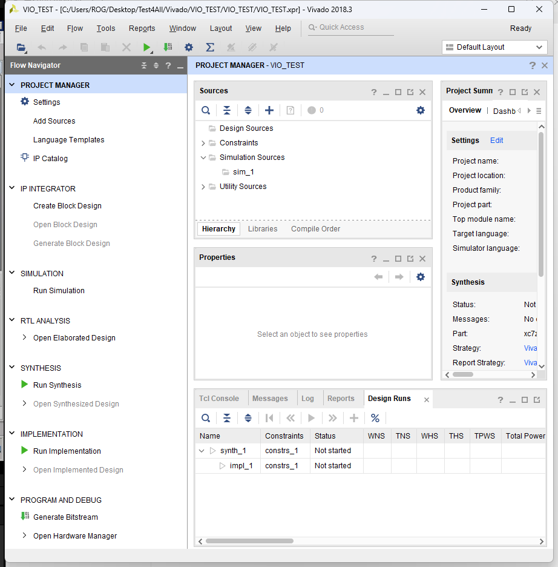558x567 pixels.
Task: Collapse Simulation Sources folder
Action: (203, 157)
